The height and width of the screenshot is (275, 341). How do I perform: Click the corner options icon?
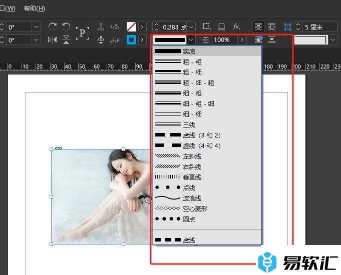(x=207, y=26)
